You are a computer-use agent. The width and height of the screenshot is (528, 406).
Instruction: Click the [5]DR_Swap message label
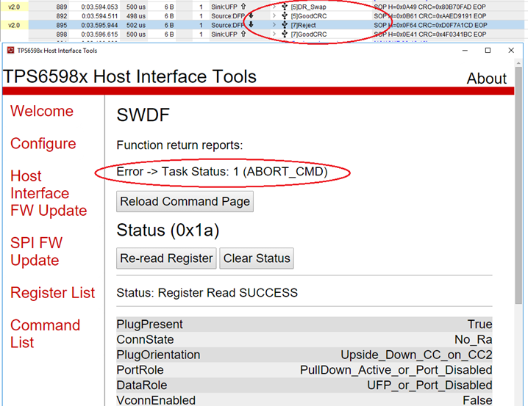click(308, 7)
